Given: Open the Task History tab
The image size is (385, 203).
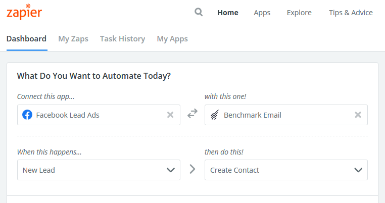Looking at the screenshot, I should tap(122, 38).
